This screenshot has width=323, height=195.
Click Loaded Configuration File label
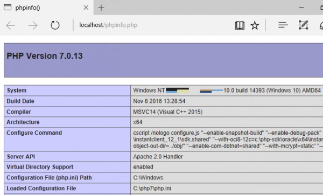41,188
